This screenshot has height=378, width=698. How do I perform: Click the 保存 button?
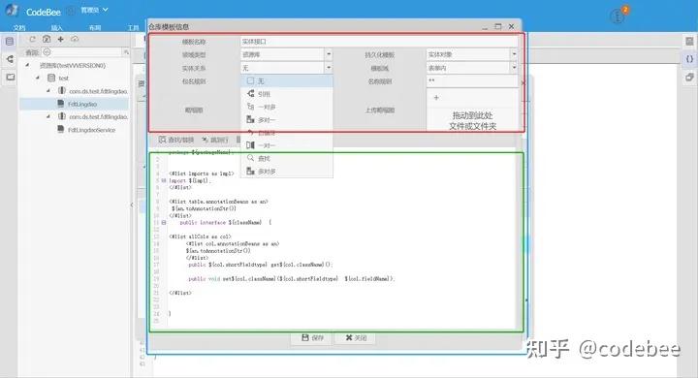coord(312,338)
